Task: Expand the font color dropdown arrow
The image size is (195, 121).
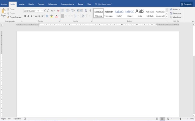Action: pos(59,16)
